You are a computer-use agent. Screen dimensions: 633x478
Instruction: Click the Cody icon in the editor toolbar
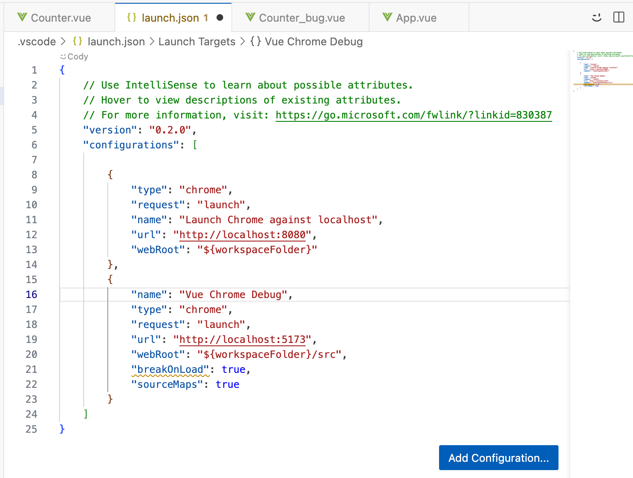pyautogui.click(x=596, y=17)
